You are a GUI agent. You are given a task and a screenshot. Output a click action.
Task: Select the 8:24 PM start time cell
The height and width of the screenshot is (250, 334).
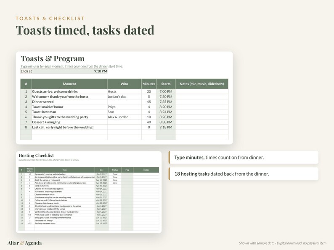pyautogui.click(x=166, y=112)
